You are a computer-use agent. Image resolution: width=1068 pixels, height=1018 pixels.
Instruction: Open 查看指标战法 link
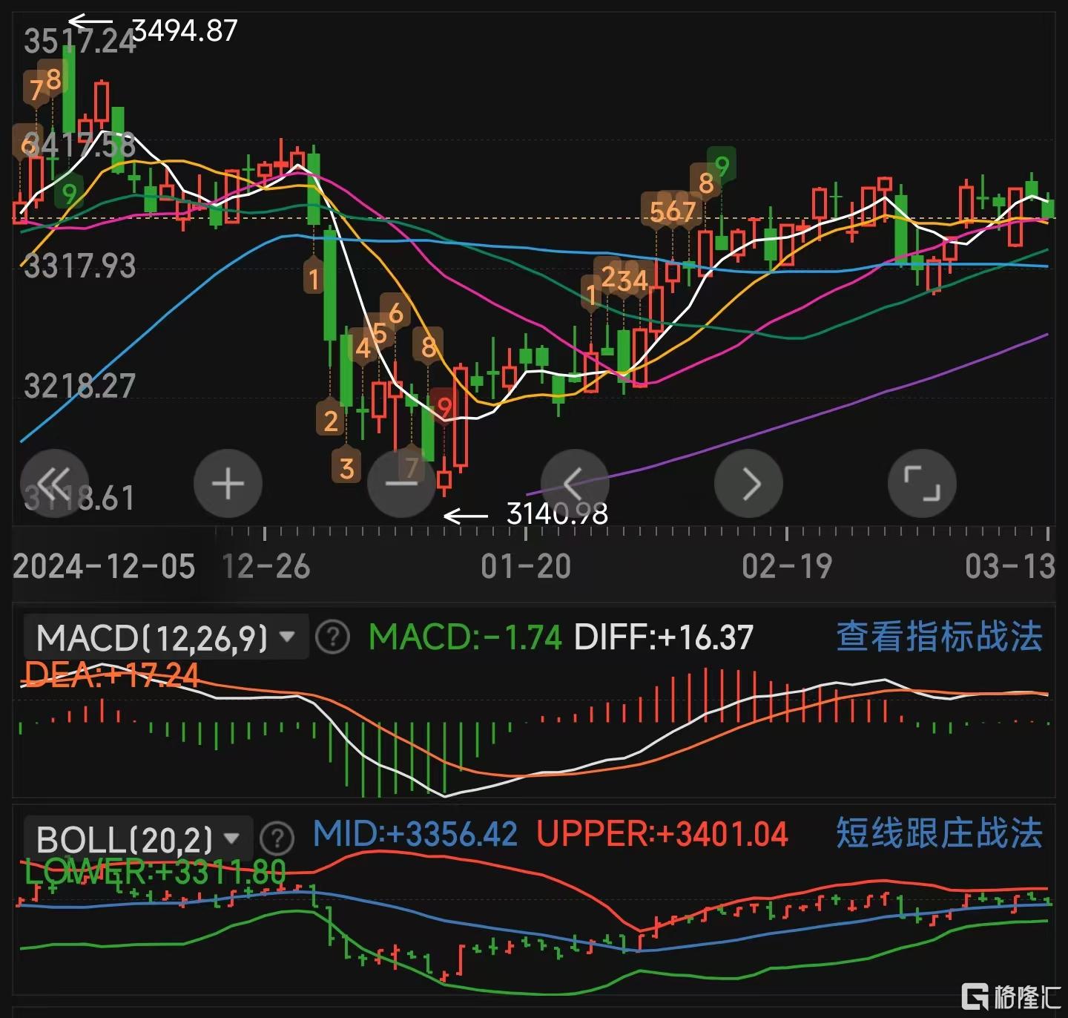(x=940, y=637)
